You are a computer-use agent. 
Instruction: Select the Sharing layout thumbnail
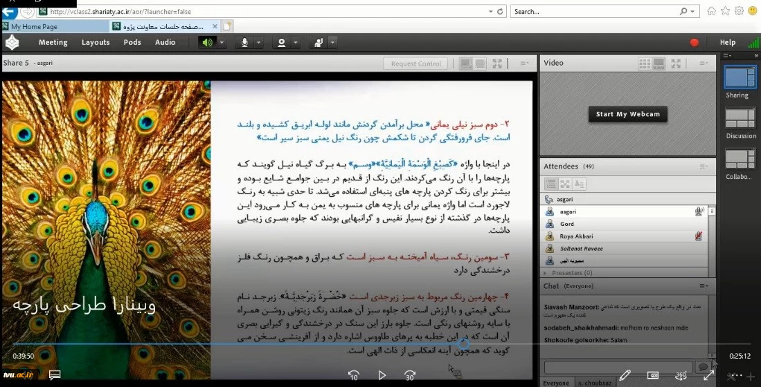[740, 77]
